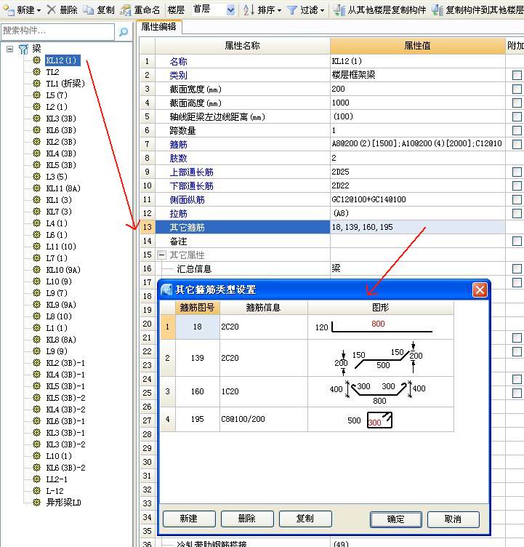524x547 pixels.
Task: Click the 新建 (New) toolbar icon
Action: tap(8, 9)
